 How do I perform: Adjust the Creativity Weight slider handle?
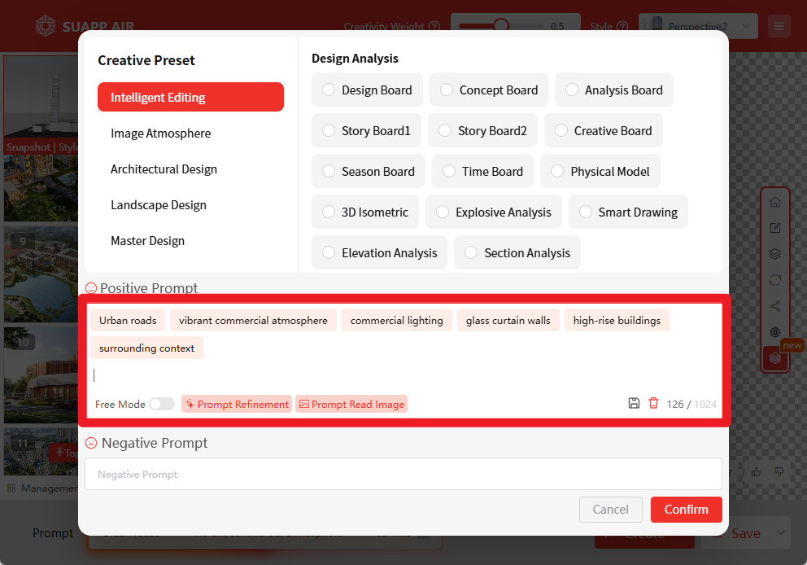click(501, 26)
